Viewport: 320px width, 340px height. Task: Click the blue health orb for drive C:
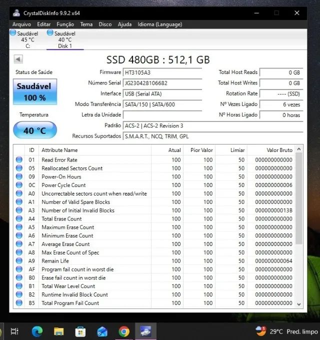point(13,32)
